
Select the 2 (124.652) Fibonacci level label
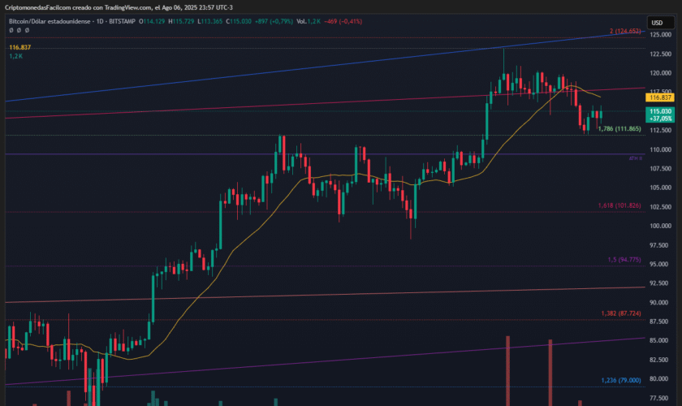[625, 31]
